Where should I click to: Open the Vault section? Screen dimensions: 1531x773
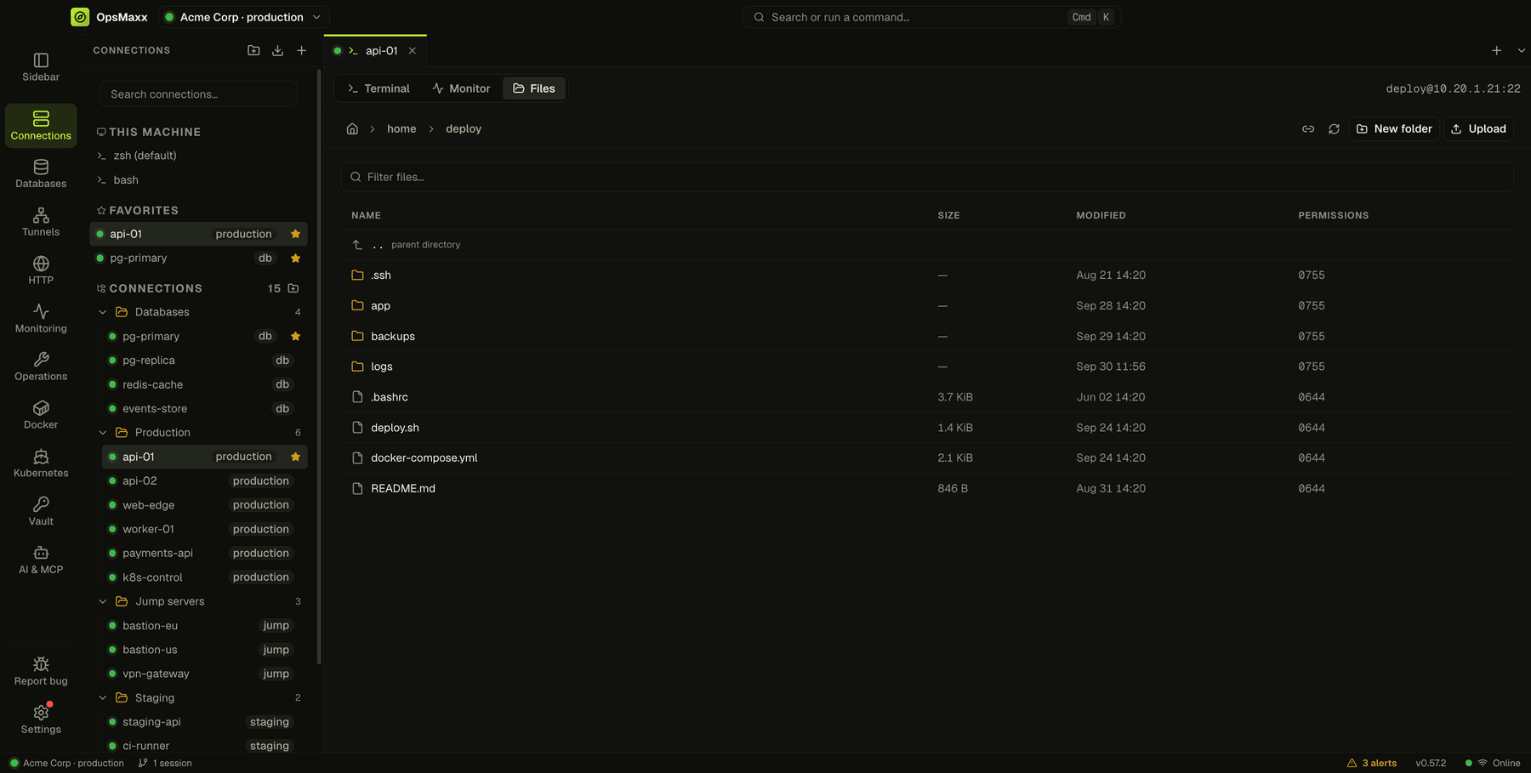[x=41, y=512]
